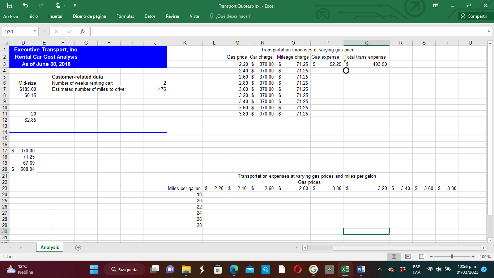The image size is (494, 278).
Task: Select estimated miles value 475 cell
Action: [156, 89]
